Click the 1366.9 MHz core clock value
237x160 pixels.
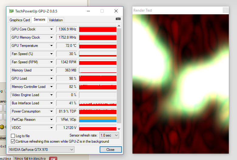click(x=67, y=29)
